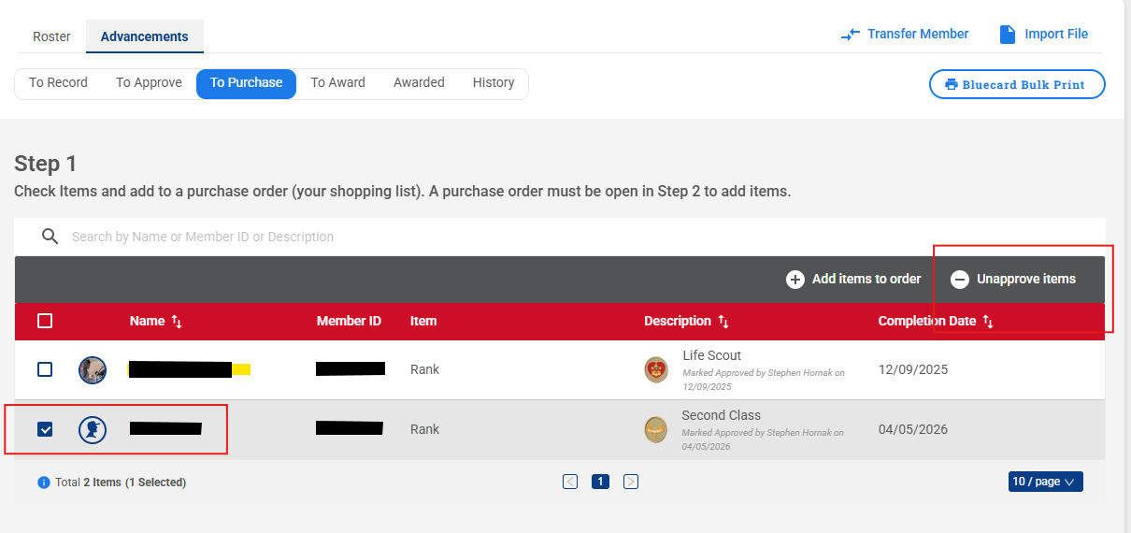This screenshot has height=533, width=1131.
Task: Toggle the select-all checkbox in table header
Action: pos(45,321)
